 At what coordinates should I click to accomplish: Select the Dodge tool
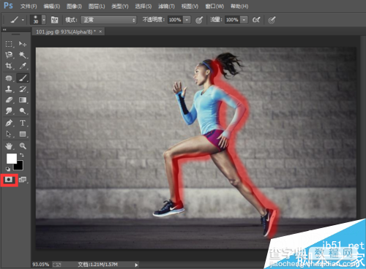click(x=23, y=111)
